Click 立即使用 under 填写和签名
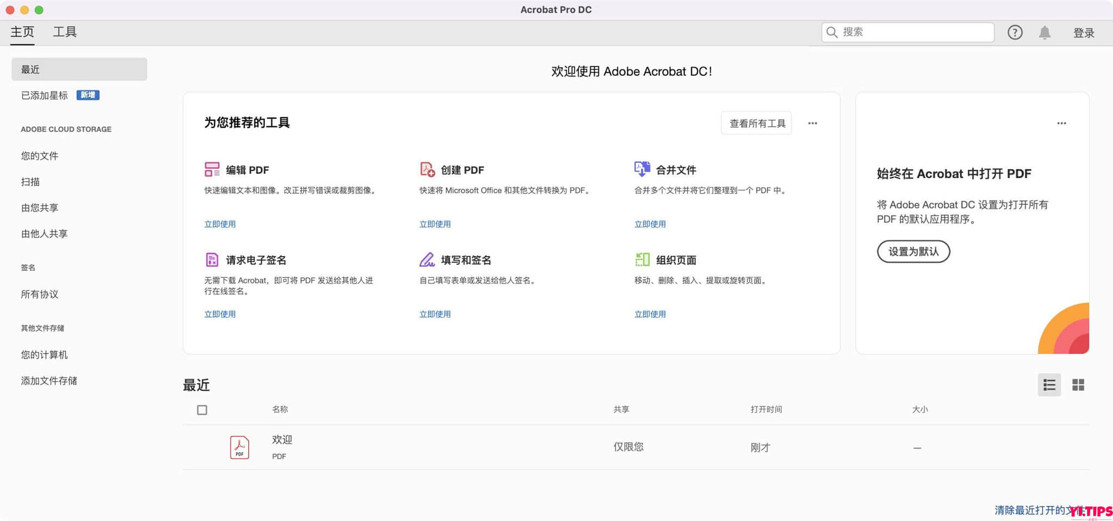1113x521 pixels. coord(435,314)
